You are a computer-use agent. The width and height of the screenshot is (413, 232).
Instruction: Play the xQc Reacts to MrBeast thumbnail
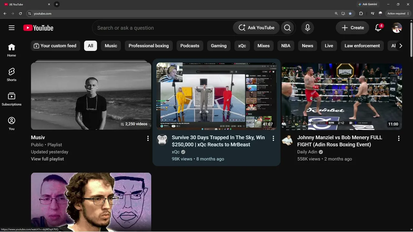pyautogui.click(x=217, y=96)
